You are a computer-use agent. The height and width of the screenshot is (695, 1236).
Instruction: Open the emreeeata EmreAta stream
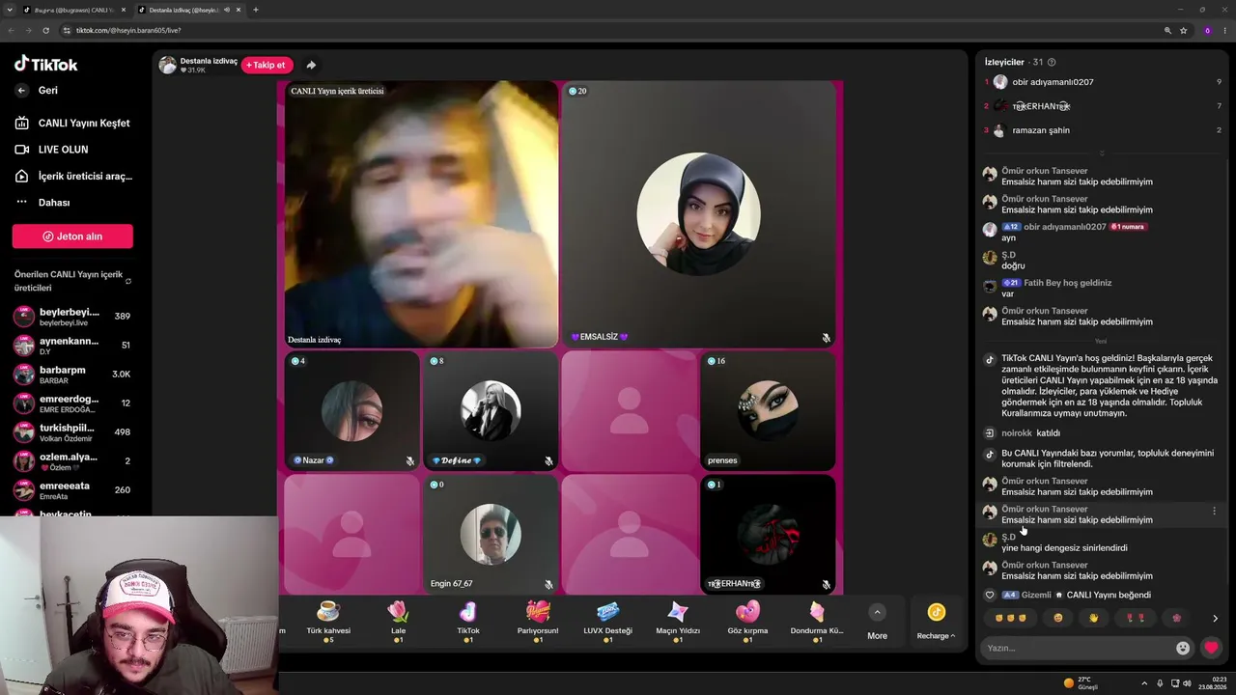tap(72, 490)
